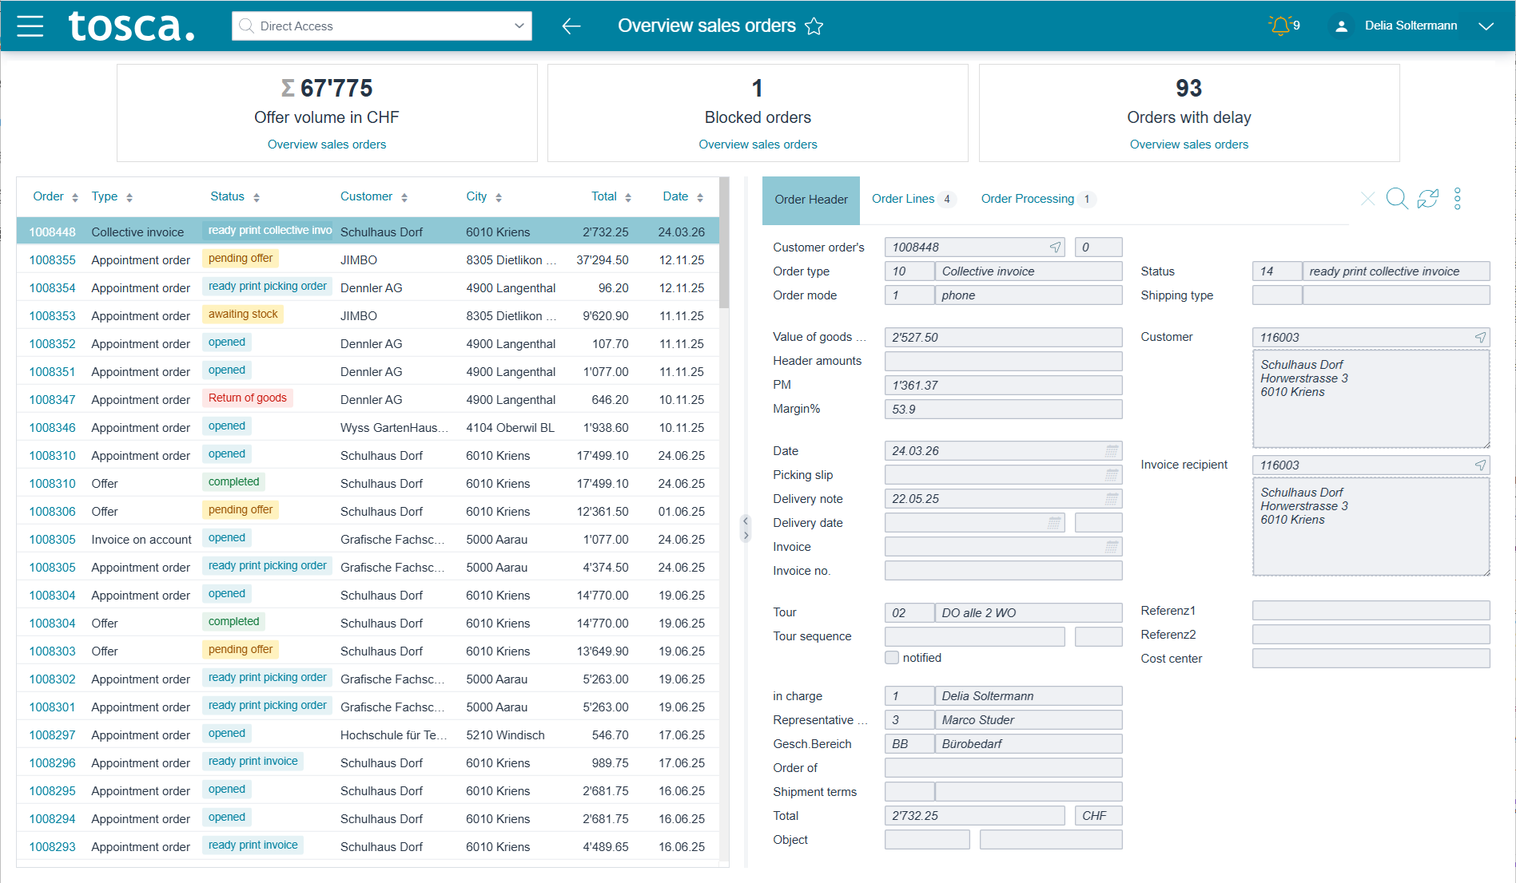Screen dimensions: 1516x883
Task: Open Overview sales orders link under Offer volume
Action: click(327, 145)
